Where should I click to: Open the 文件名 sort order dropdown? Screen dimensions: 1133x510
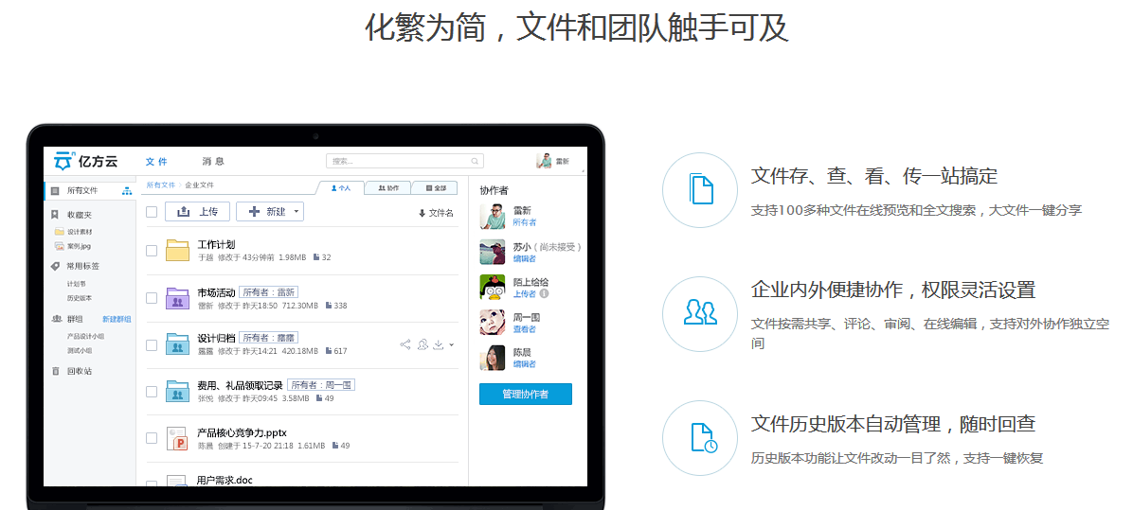point(436,213)
